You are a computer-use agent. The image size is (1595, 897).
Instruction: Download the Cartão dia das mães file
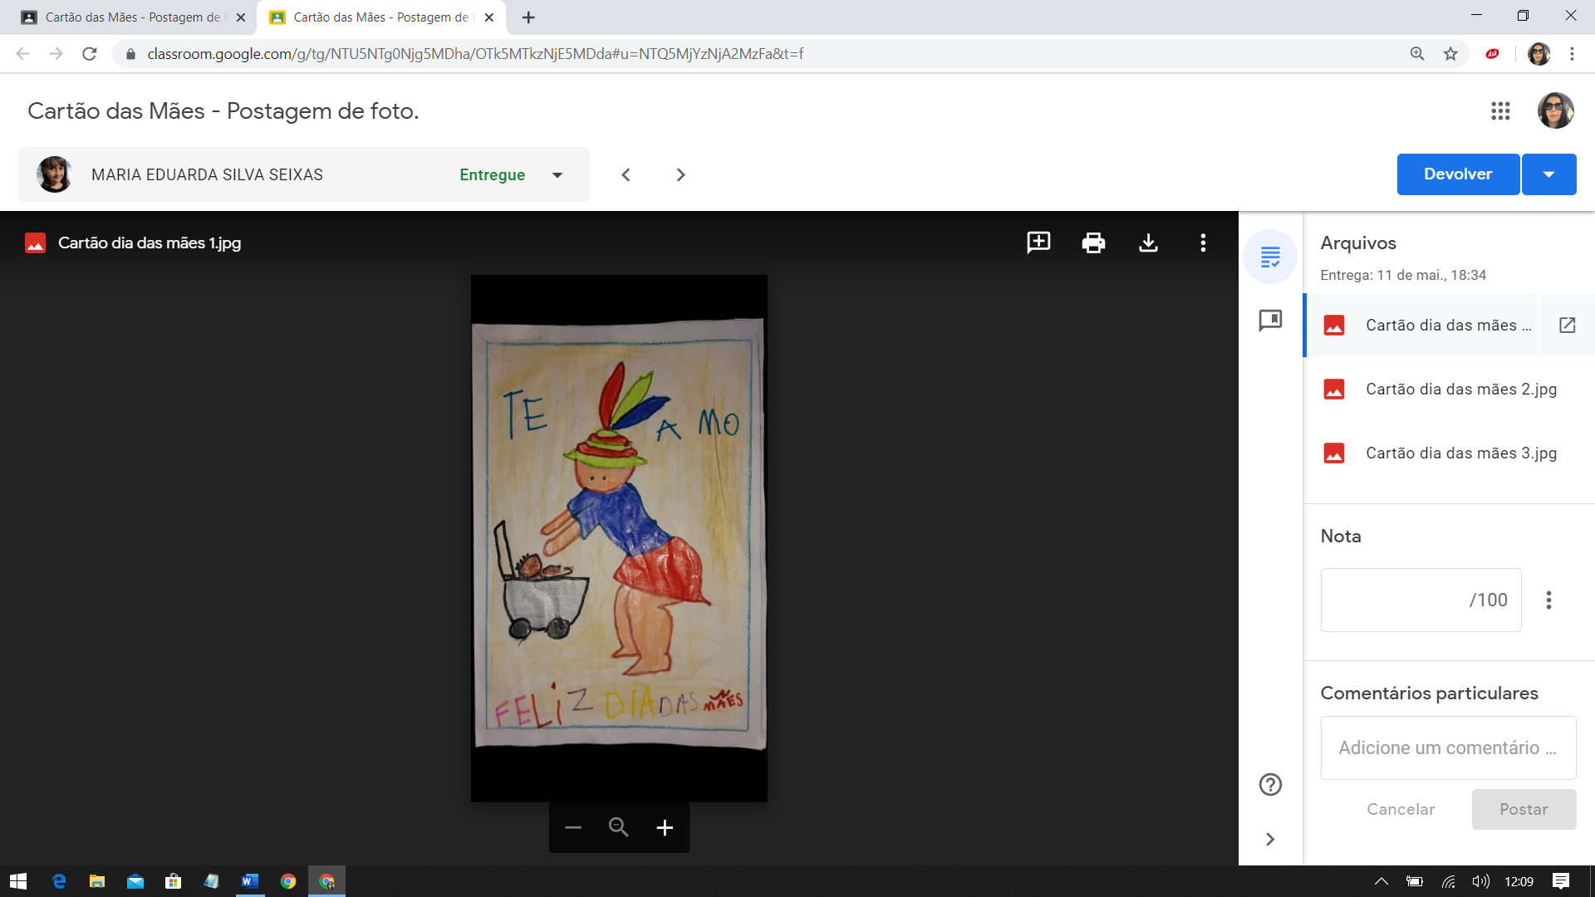(x=1148, y=243)
